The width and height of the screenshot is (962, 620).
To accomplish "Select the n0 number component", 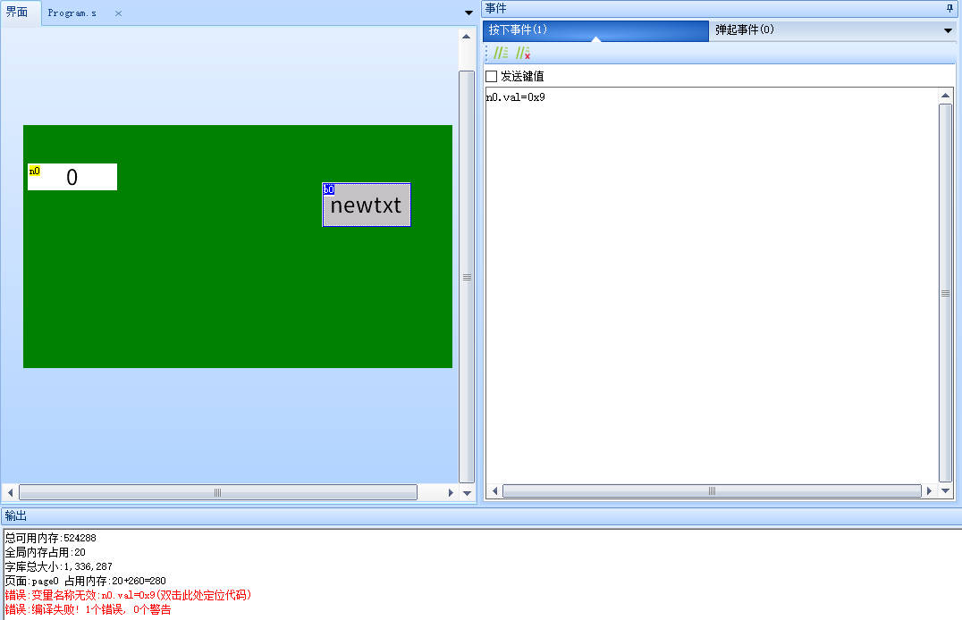I will (72, 177).
